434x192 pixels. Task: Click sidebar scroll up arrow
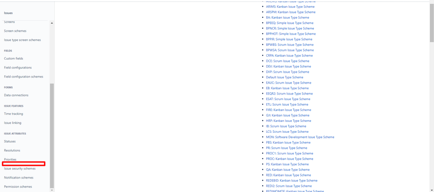click(52, 23)
